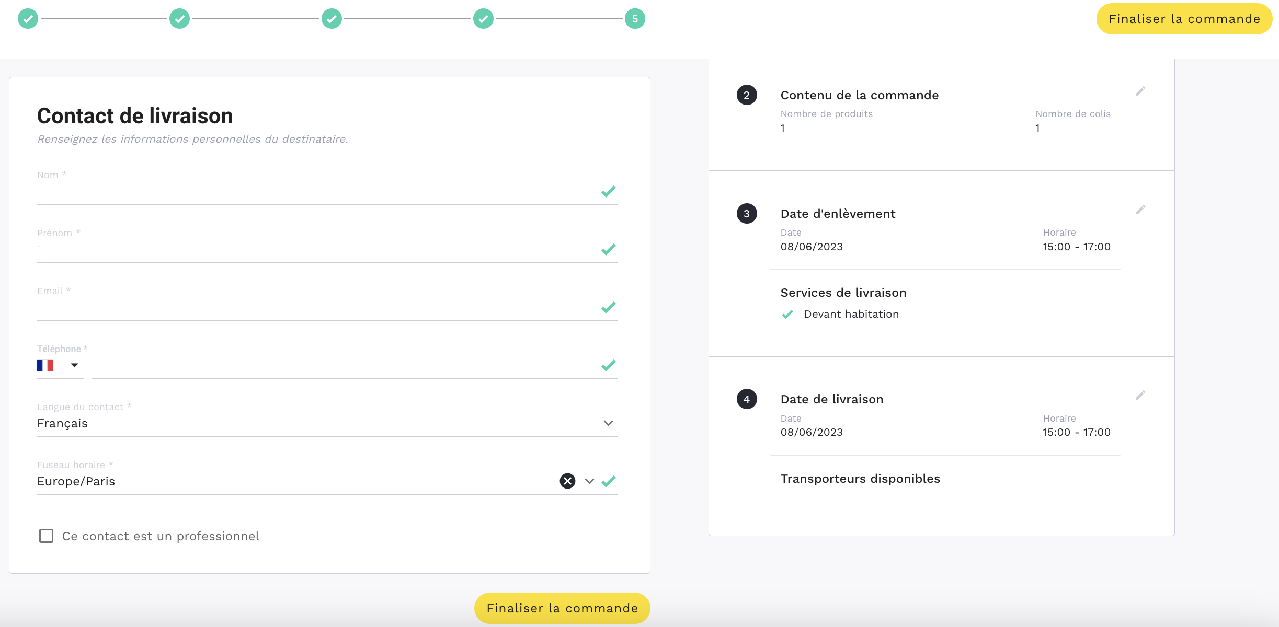Expand the Fuseau horaire dropdown arrow
This screenshot has height=627, width=1279.
point(589,481)
